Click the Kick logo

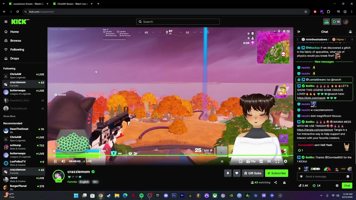click(x=20, y=22)
